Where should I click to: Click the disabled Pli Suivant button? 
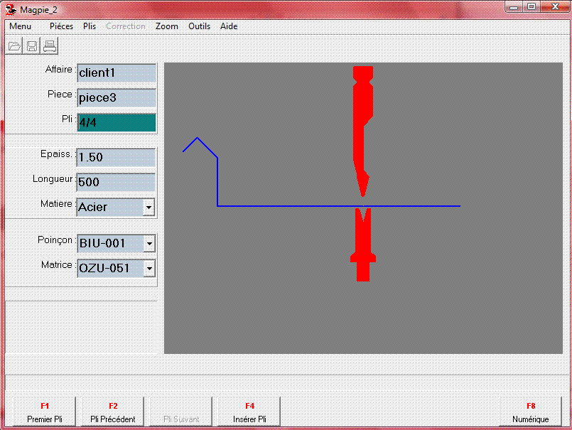pyautogui.click(x=181, y=412)
